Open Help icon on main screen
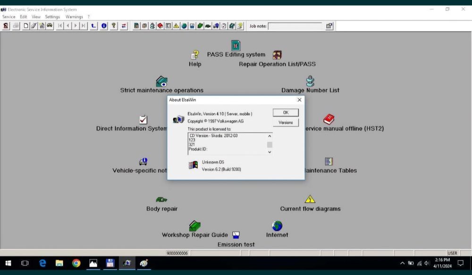This screenshot has height=275, width=472. click(x=195, y=55)
